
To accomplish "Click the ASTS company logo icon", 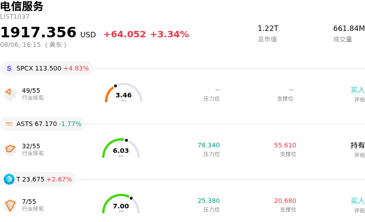I will point(9,124).
